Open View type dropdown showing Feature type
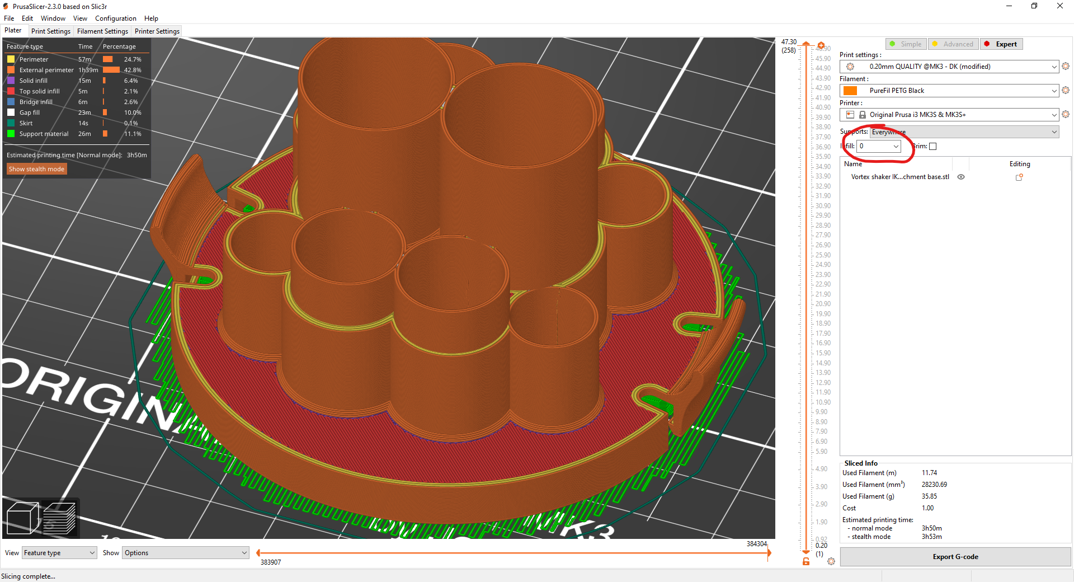 tap(59, 553)
